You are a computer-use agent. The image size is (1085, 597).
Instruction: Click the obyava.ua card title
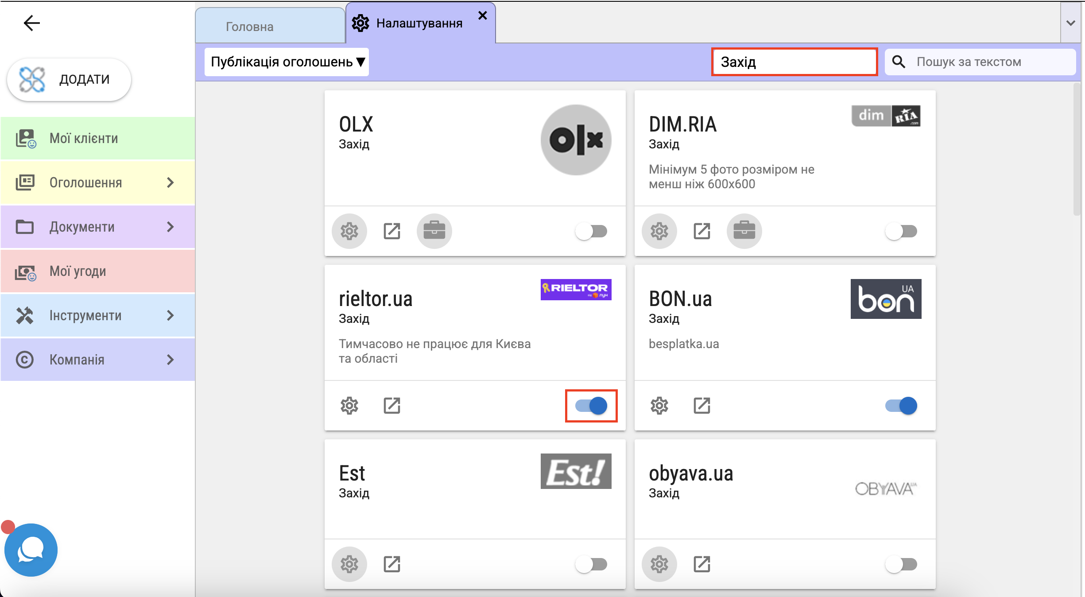pos(691,473)
